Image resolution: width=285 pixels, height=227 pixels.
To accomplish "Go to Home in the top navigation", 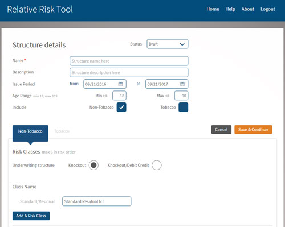I will click(x=213, y=9).
